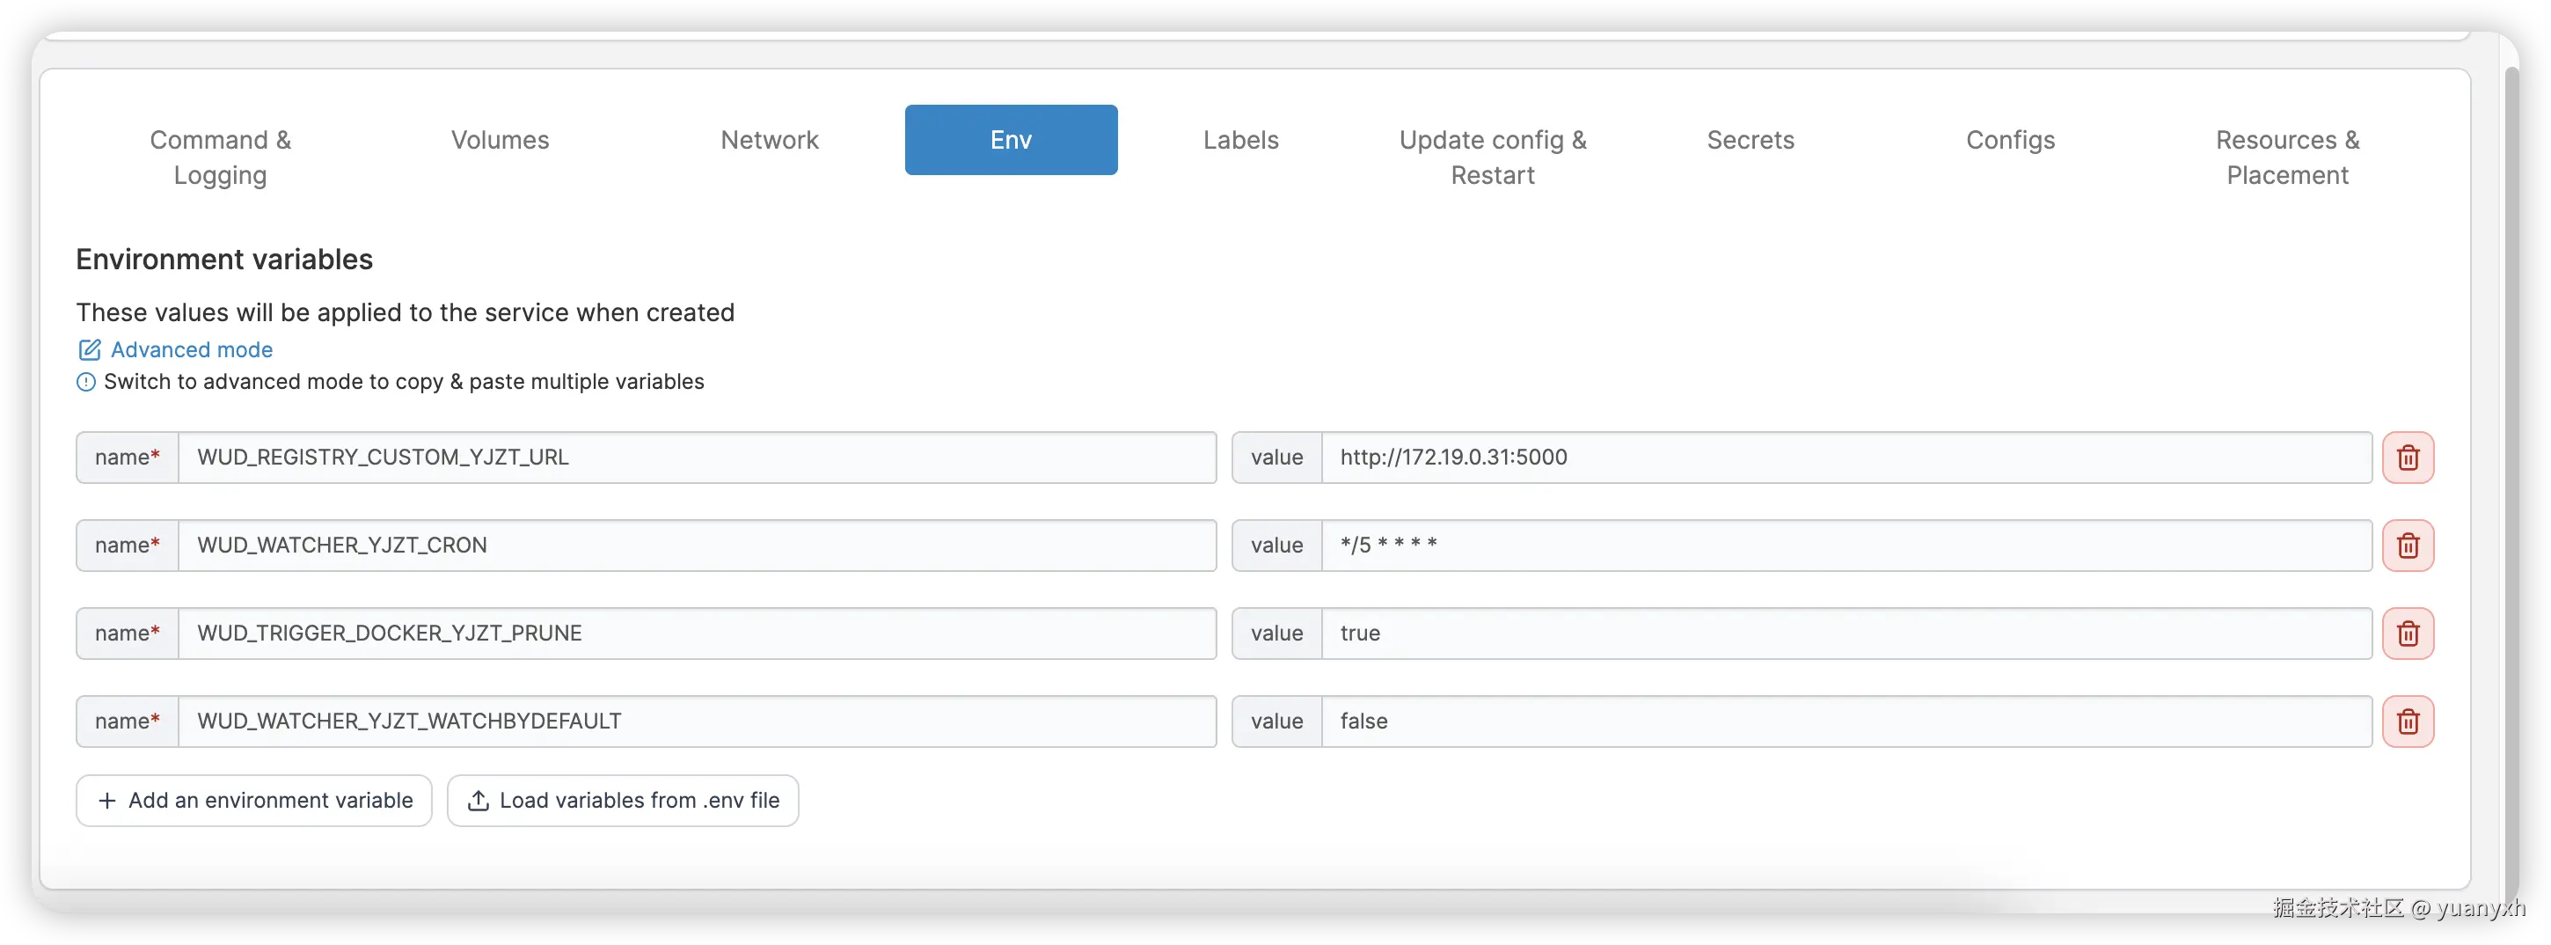
Task: Delete the WUD_TRIGGER_DOCKER_YJZT_PRUNE variable
Action: pyautogui.click(x=2408, y=633)
